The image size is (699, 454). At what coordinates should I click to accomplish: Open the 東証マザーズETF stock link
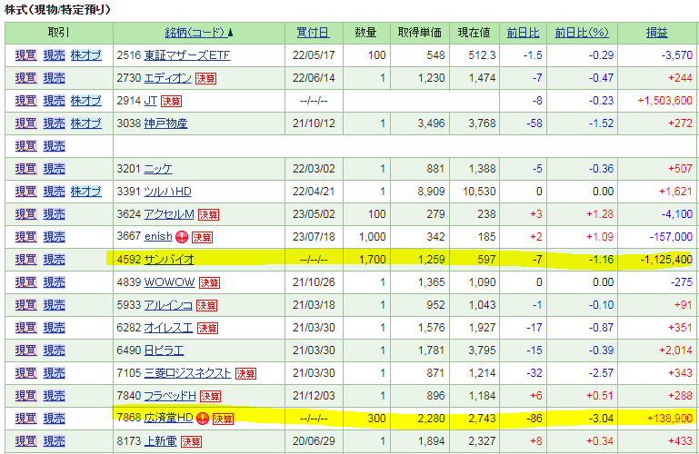187,55
